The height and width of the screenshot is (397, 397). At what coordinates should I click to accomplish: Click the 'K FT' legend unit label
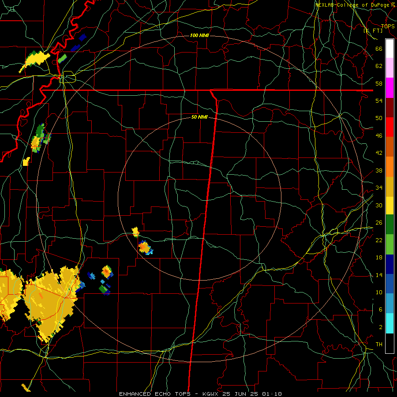click(373, 30)
